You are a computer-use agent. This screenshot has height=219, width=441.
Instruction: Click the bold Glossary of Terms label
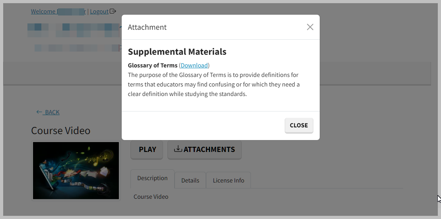pos(153,65)
